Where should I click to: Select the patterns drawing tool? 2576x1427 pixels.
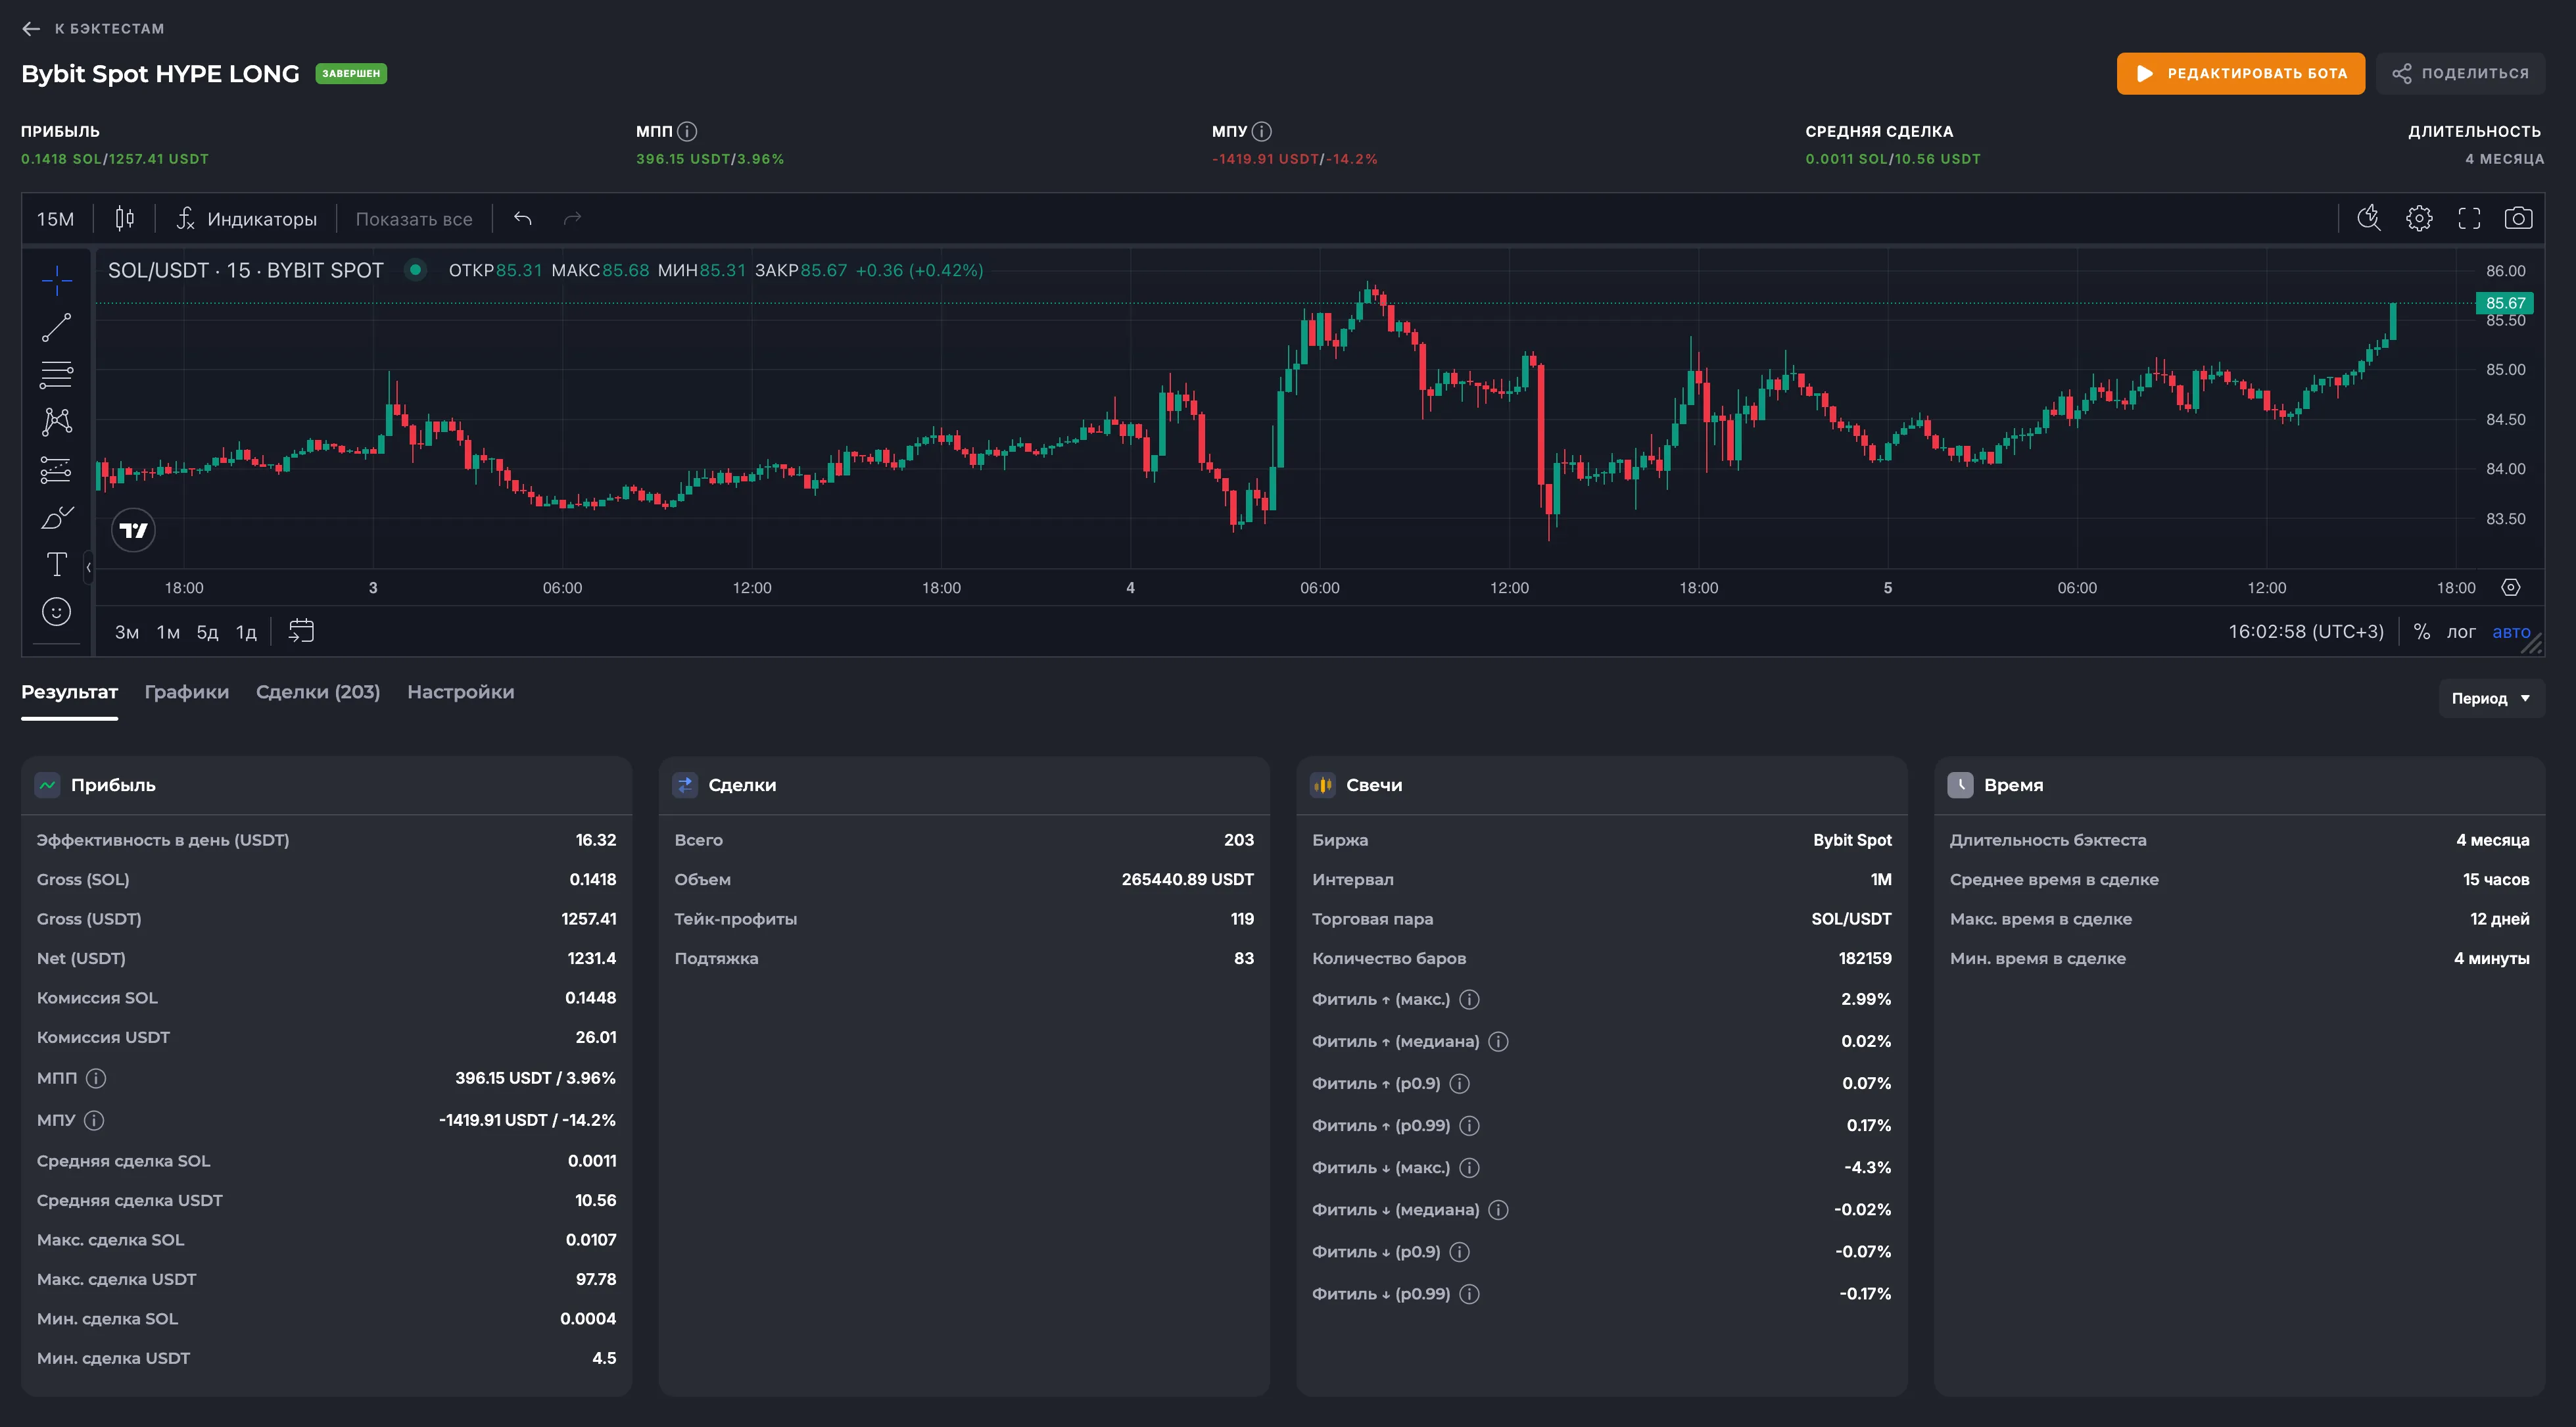click(57, 421)
